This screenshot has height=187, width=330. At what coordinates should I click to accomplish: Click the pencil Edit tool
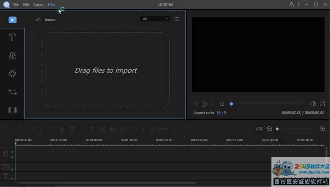pos(51,129)
